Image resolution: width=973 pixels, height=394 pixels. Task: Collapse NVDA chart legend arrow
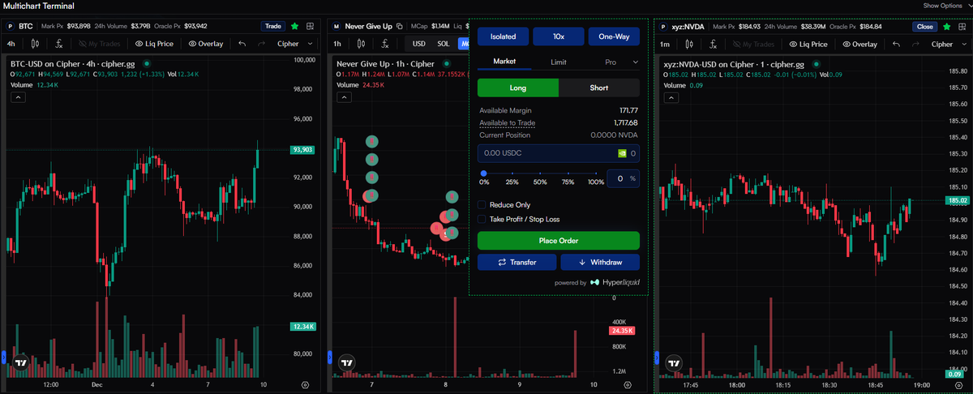click(670, 97)
